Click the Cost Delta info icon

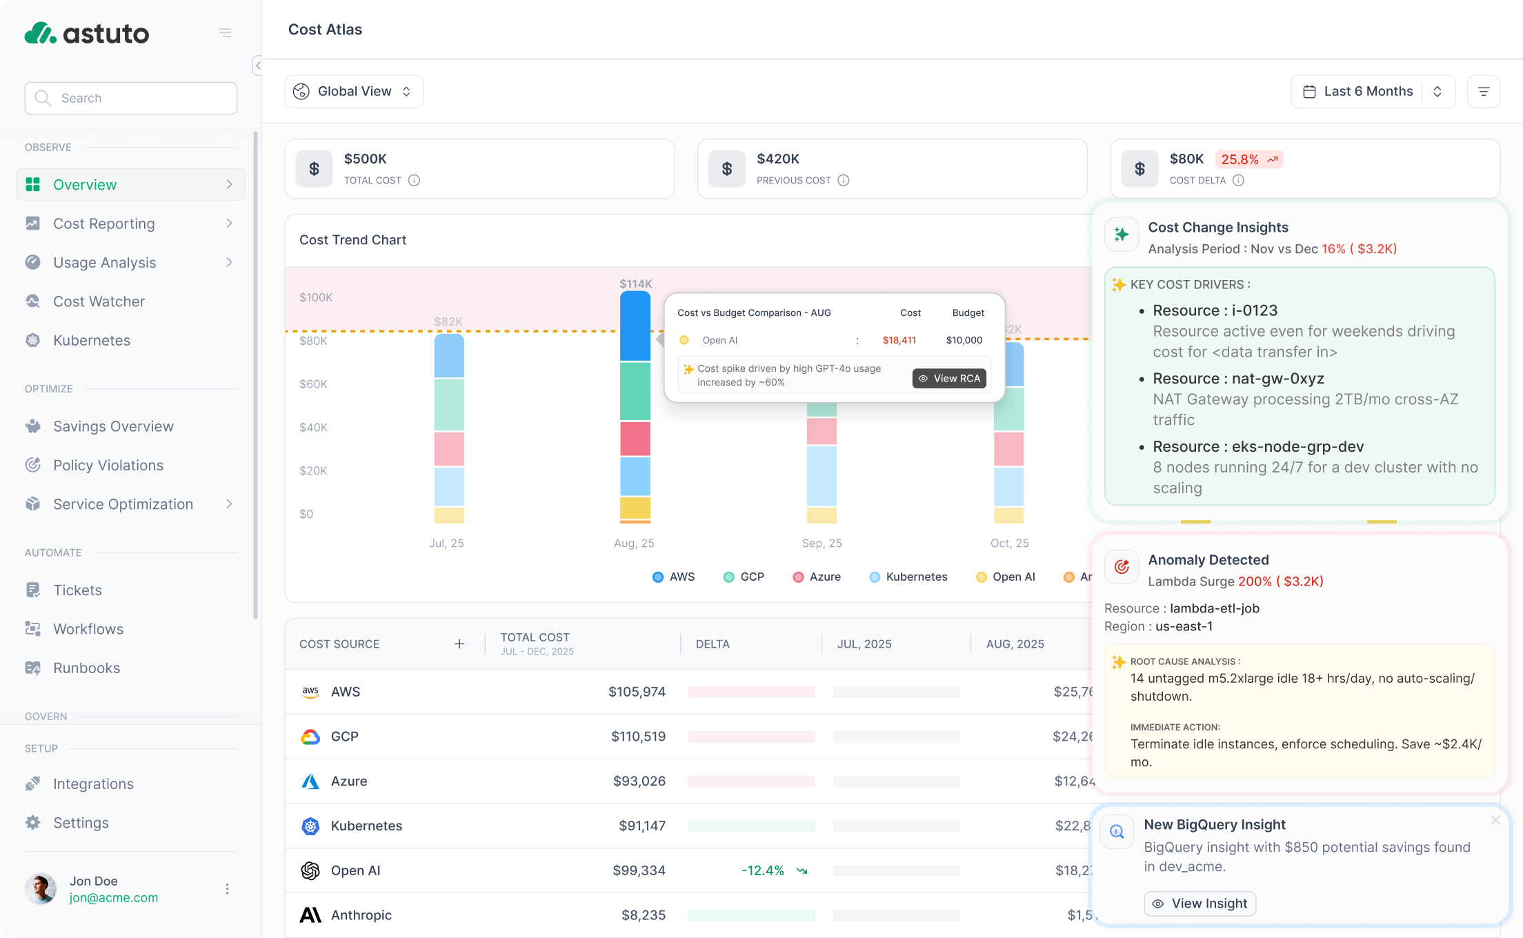(x=1238, y=181)
